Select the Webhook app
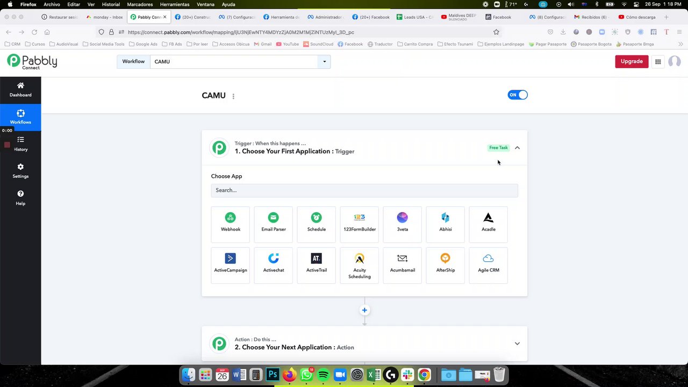The height and width of the screenshot is (387, 688). tap(231, 224)
